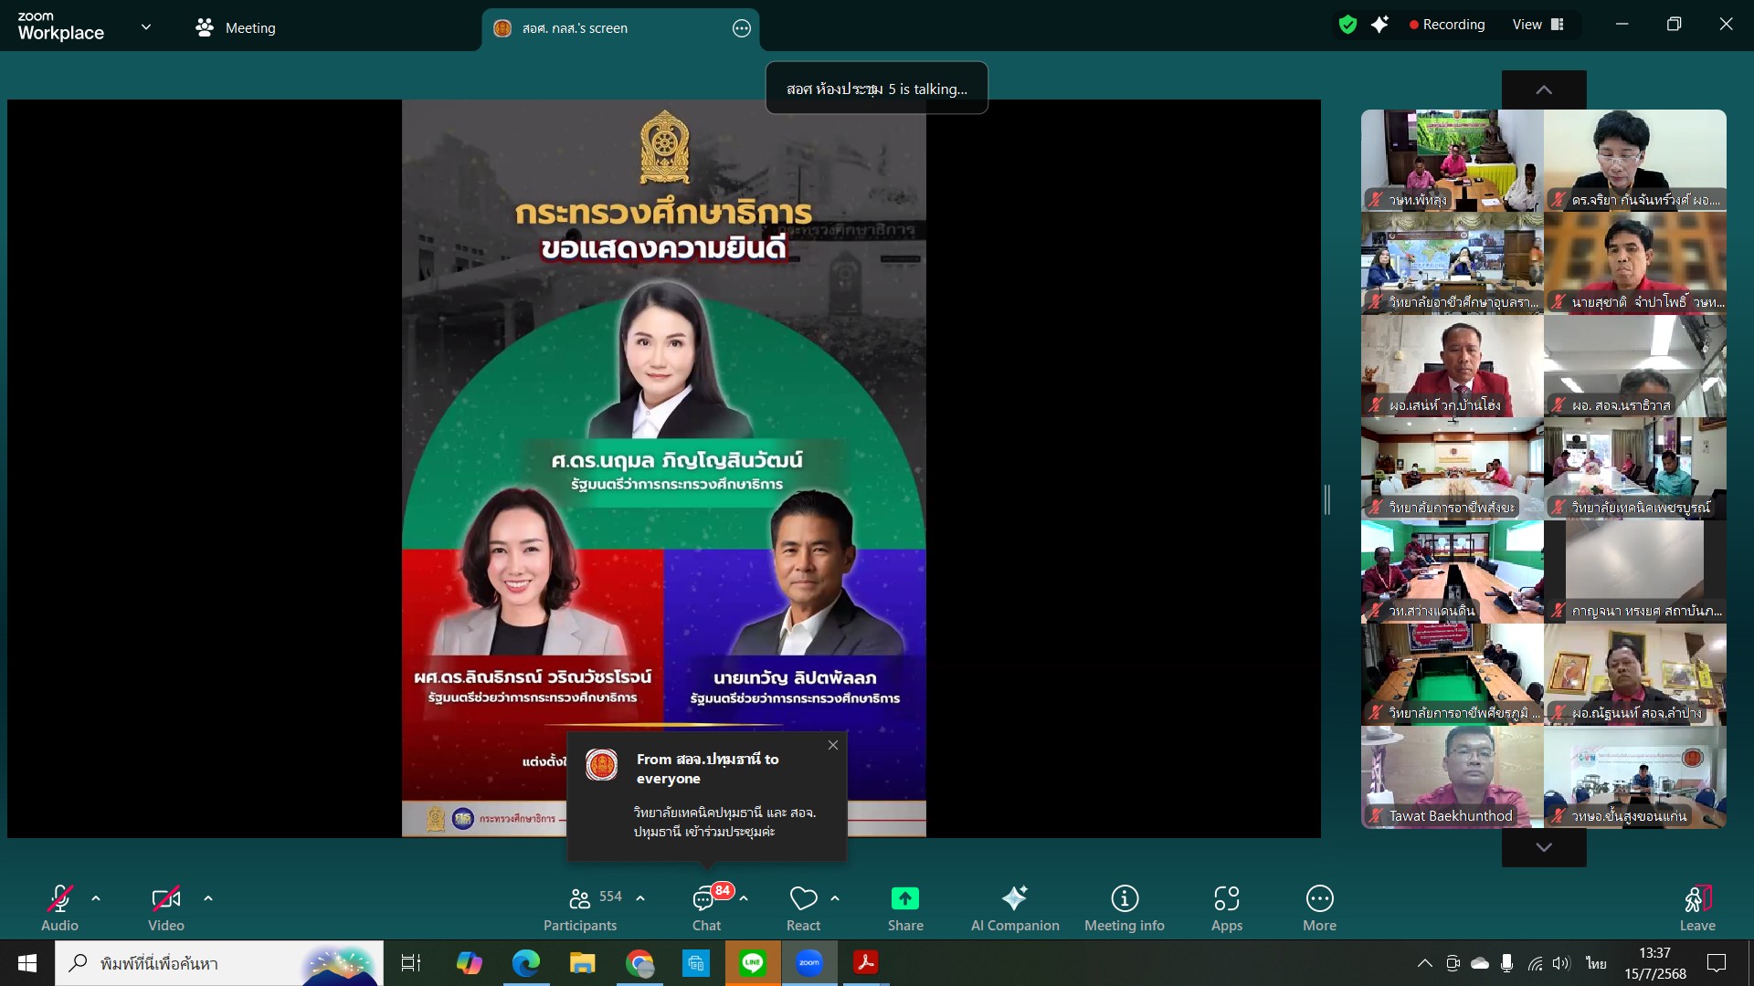This screenshot has width=1754, height=986.
Task: Open the View layout menu
Action: (1538, 25)
